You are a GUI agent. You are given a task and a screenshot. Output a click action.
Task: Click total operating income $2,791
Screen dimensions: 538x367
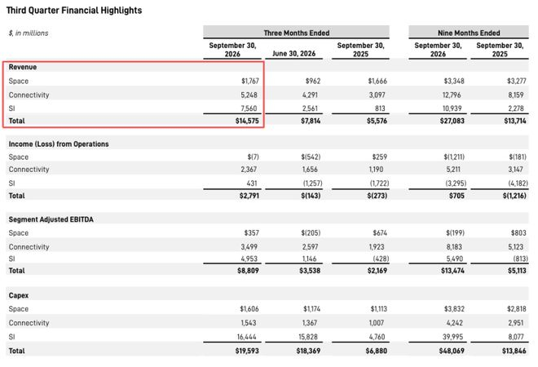pyautogui.click(x=249, y=196)
